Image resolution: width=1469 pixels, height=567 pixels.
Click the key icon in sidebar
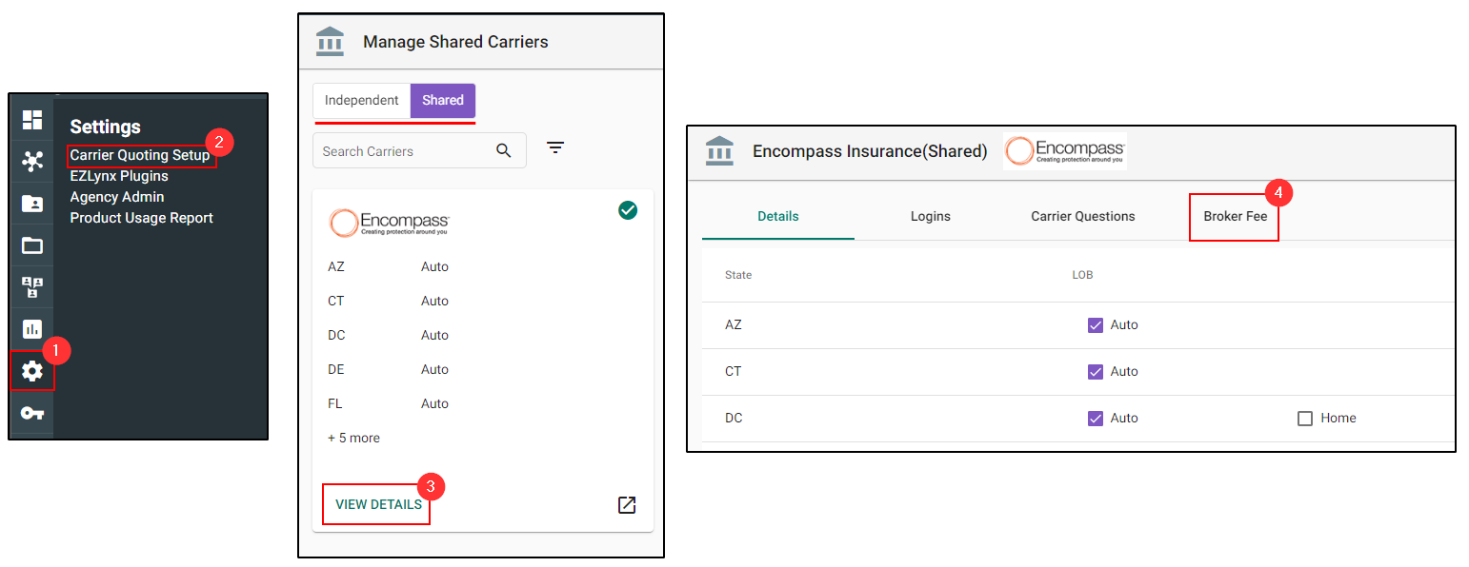click(x=32, y=413)
